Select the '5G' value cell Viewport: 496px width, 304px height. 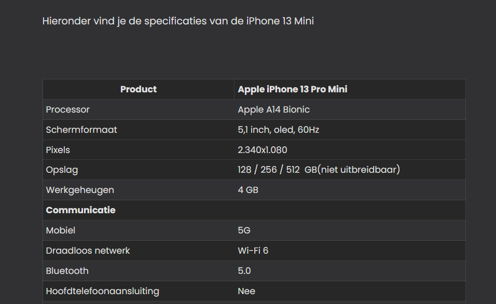pos(350,230)
